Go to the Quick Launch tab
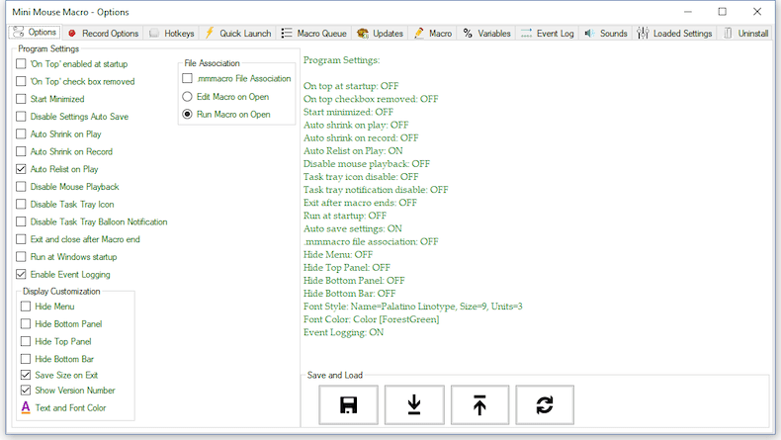This screenshot has height=440, width=781. (x=238, y=34)
